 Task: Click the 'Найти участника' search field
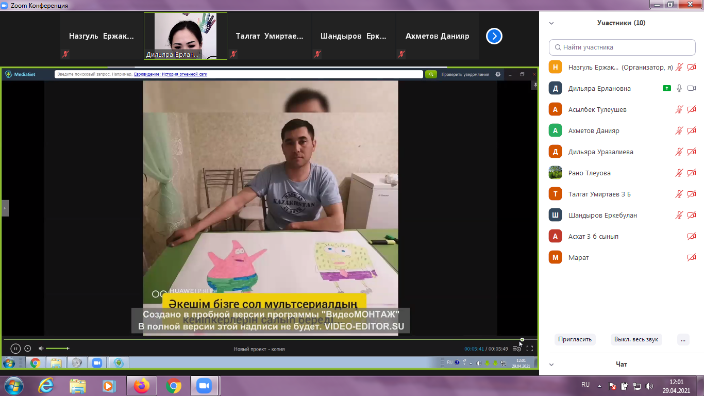point(623,47)
